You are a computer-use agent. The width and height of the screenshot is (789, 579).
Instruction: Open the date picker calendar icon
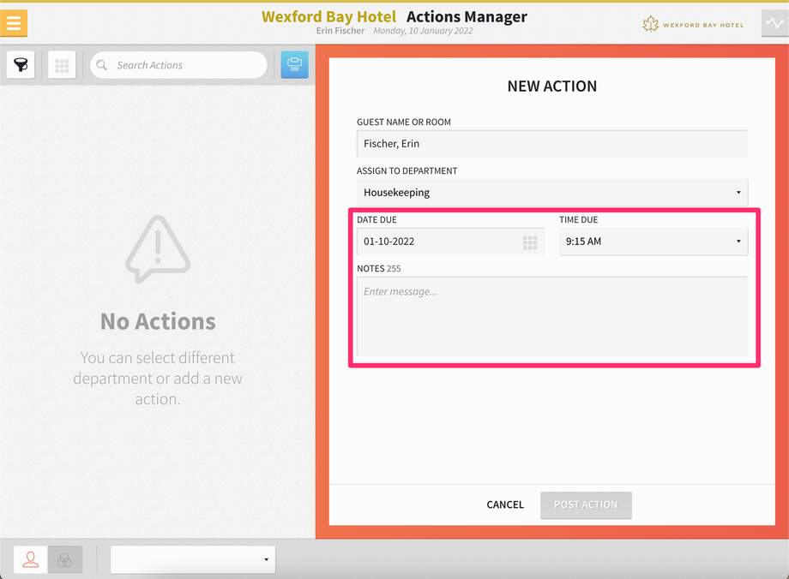(x=530, y=242)
